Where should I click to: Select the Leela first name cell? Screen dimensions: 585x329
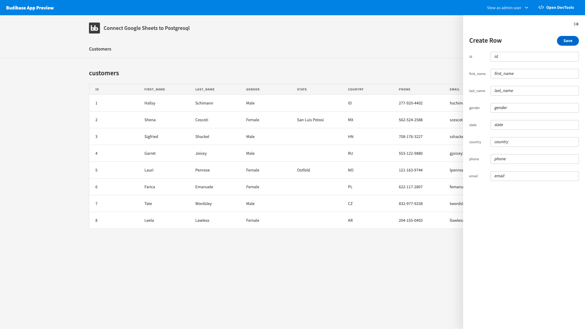coord(149,221)
